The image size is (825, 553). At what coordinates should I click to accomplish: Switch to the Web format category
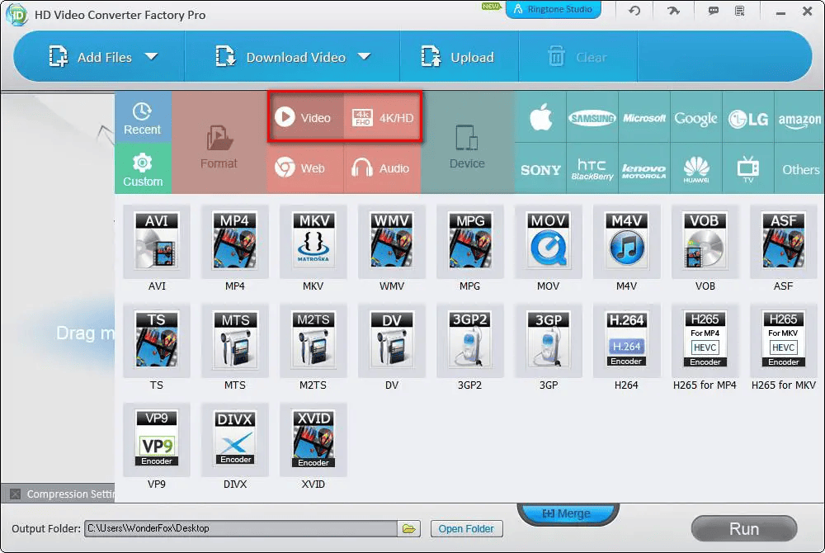pyautogui.click(x=304, y=168)
